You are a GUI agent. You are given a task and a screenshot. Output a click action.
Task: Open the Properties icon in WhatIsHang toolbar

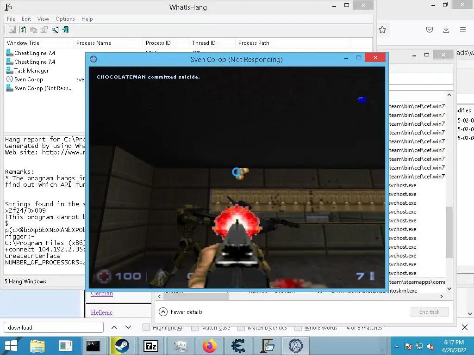(44, 30)
